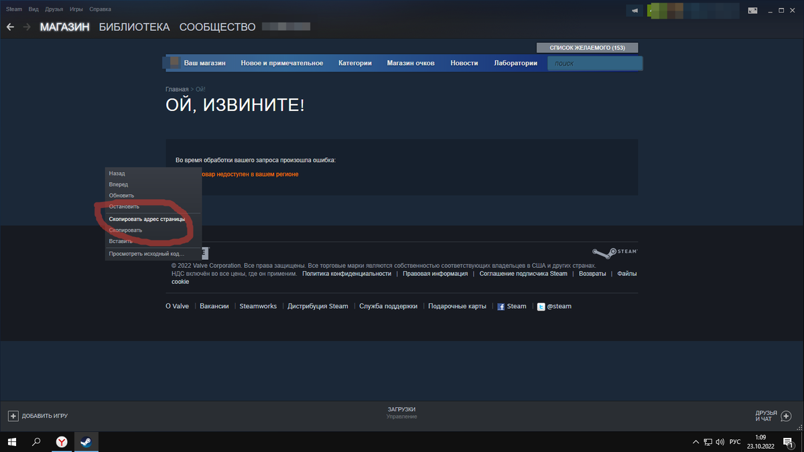Click the Steam logo in the footer
Image resolution: width=804 pixels, height=452 pixels.
click(x=614, y=252)
